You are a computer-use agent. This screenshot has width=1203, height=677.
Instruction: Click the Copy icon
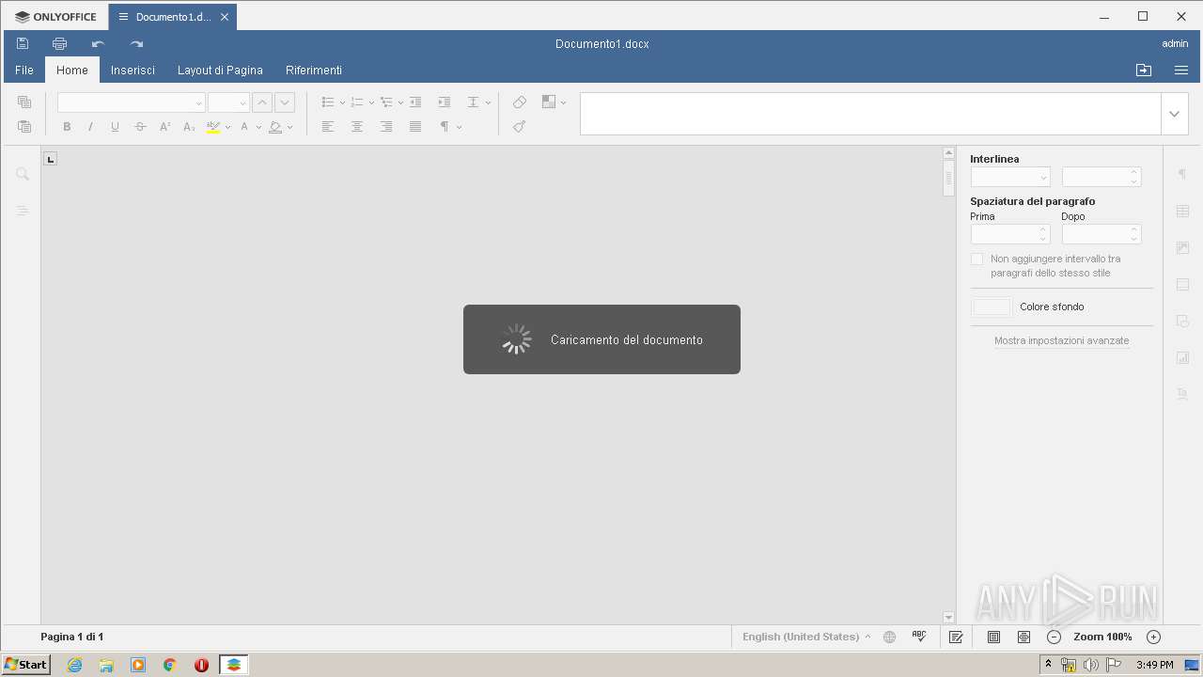tap(24, 102)
